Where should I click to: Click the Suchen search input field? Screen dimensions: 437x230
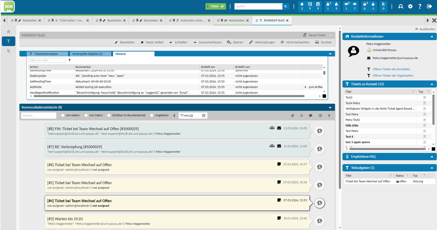pyautogui.click(x=258, y=6)
